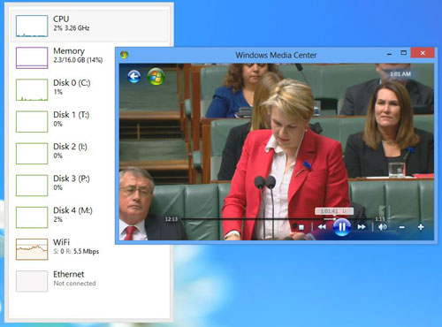Rewind the recording with the rewind button
The height and width of the screenshot is (327, 442).
pyautogui.click(x=322, y=227)
